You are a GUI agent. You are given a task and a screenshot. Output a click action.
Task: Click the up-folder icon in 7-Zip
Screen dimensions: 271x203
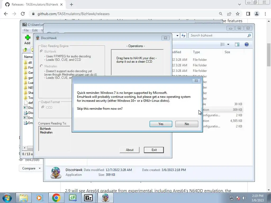(x=25, y=50)
